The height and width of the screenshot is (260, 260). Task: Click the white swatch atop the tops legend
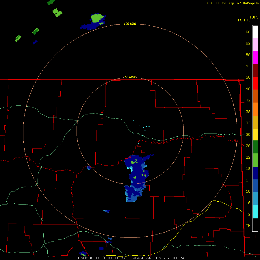pos(255,32)
